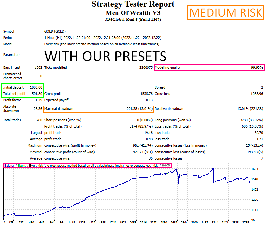This screenshot has width=270, height=227.
Task: Click Absolute drawdown value 28.36
Action: pos(38,109)
